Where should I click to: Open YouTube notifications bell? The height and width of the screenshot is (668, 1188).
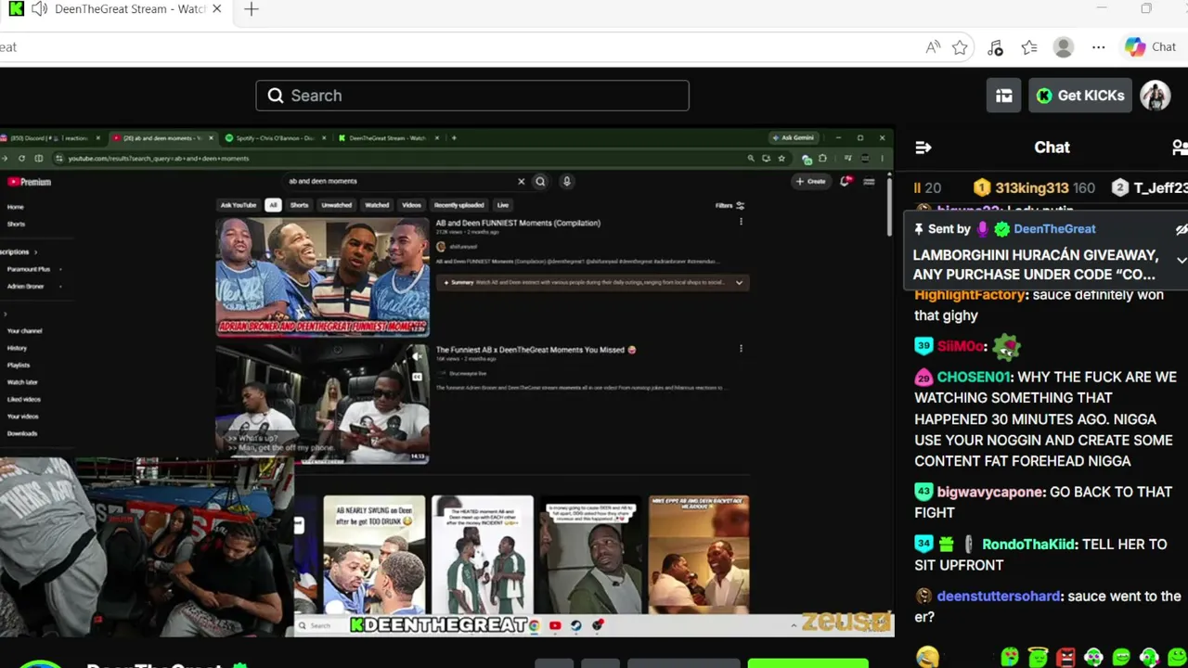846,182
